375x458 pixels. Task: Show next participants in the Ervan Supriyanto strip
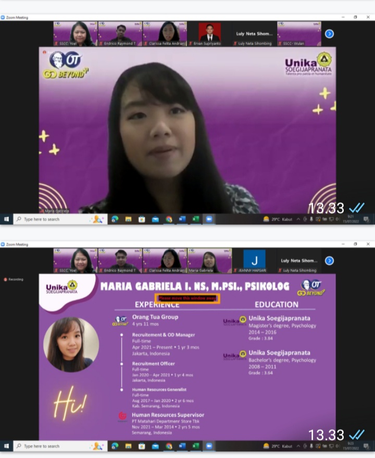point(329,34)
